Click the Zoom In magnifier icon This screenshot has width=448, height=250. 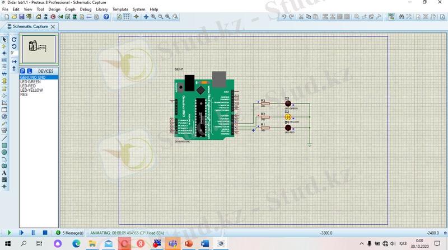click(153, 17)
